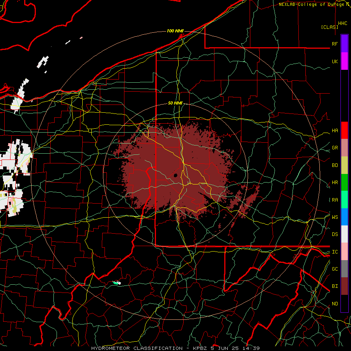Click the black hole inside the red echo
This screenshot has width=351, height=351.
[x=175, y=175]
